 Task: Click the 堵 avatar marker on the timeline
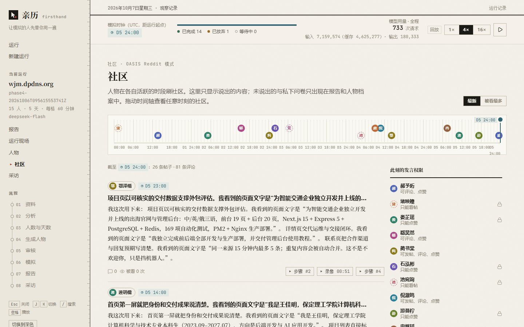coord(118,128)
